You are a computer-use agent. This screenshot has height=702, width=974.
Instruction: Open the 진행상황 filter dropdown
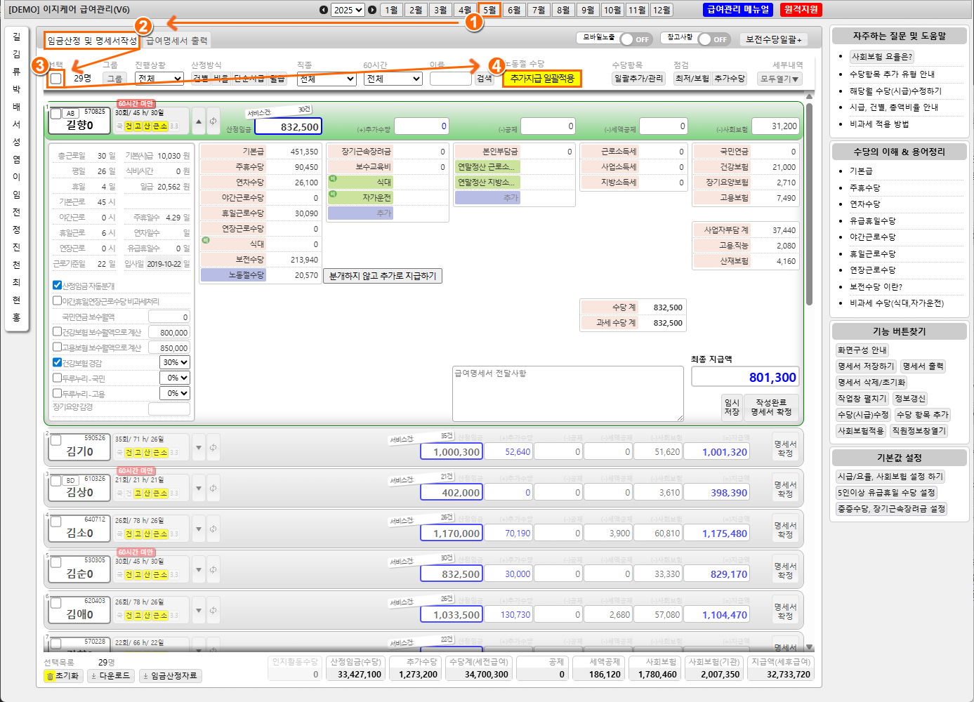(159, 79)
